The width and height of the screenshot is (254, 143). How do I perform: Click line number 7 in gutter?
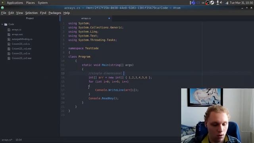(x=63, y=48)
